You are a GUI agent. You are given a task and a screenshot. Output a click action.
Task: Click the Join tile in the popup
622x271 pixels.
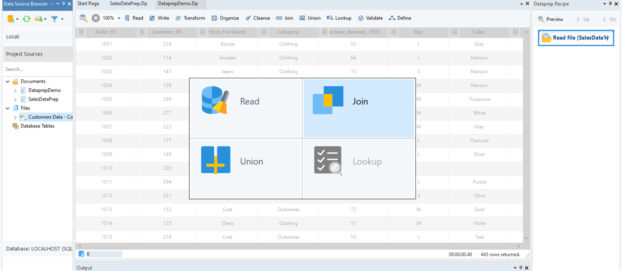click(x=358, y=108)
